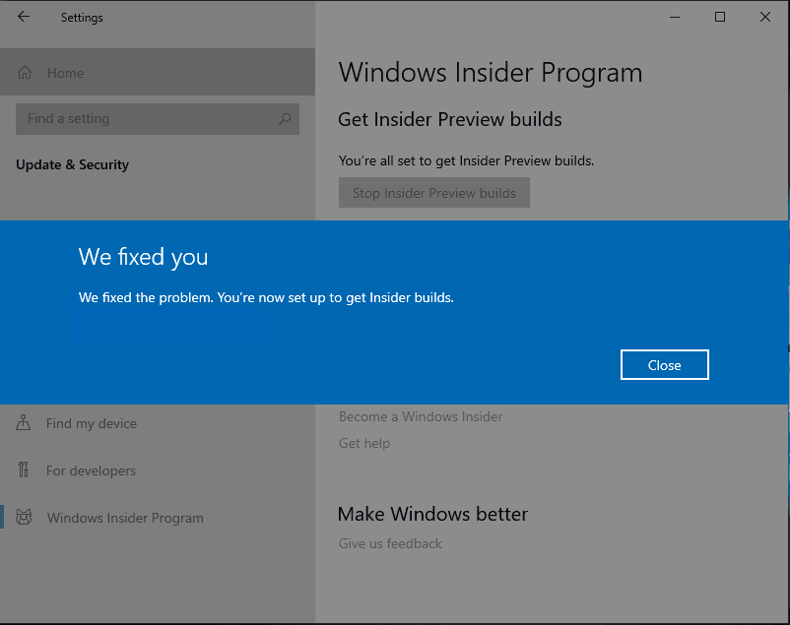The width and height of the screenshot is (790, 625).
Task: Click the ninja cat Windows Insider icon
Action: tap(23, 518)
